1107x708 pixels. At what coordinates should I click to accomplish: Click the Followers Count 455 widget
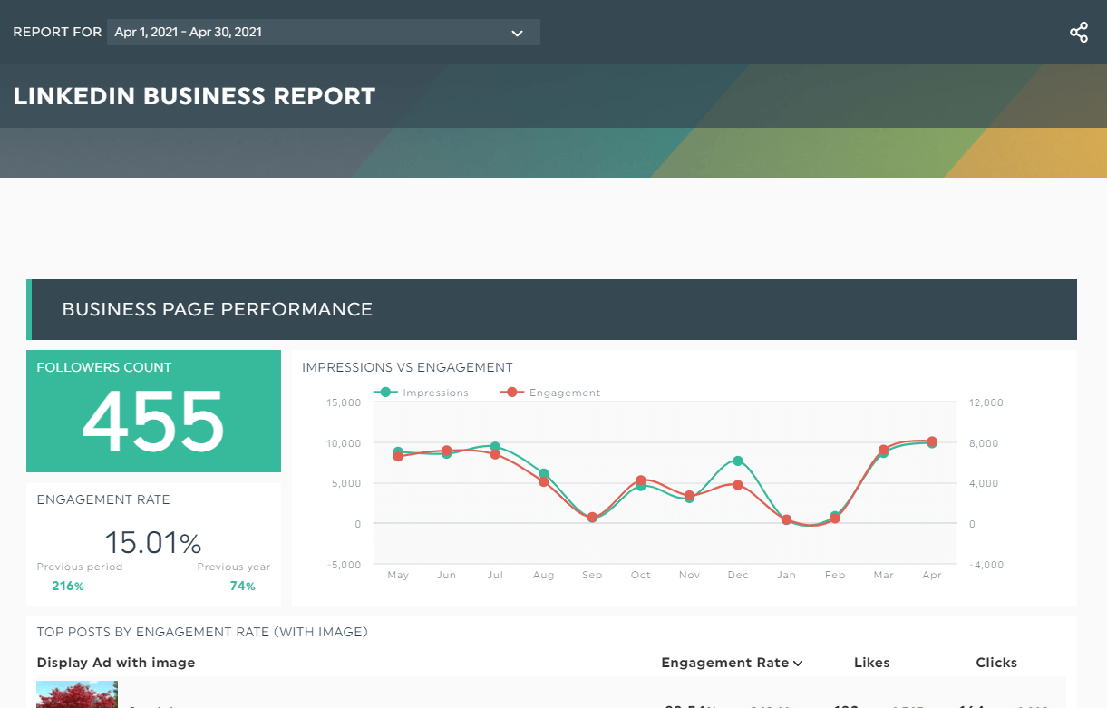[153, 412]
